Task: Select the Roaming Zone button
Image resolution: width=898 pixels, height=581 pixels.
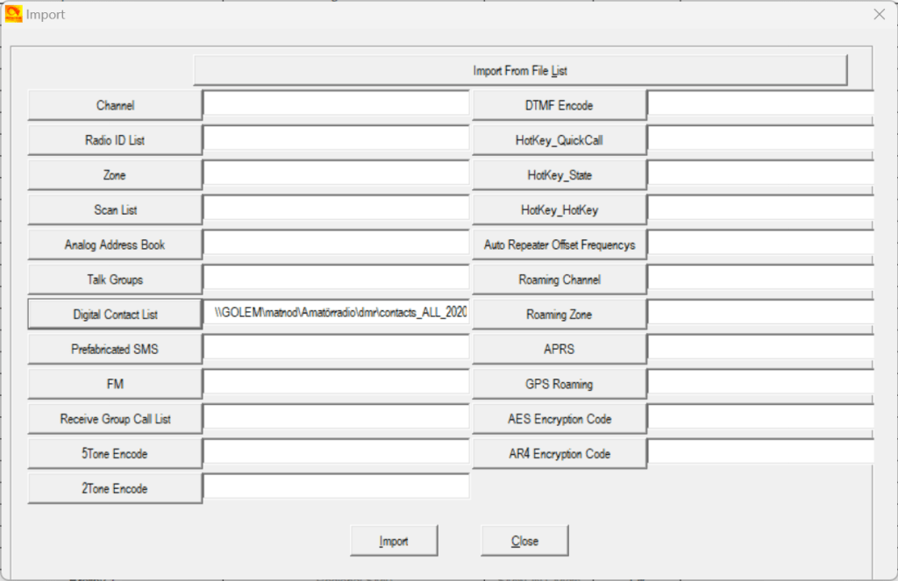Action: tap(559, 315)
